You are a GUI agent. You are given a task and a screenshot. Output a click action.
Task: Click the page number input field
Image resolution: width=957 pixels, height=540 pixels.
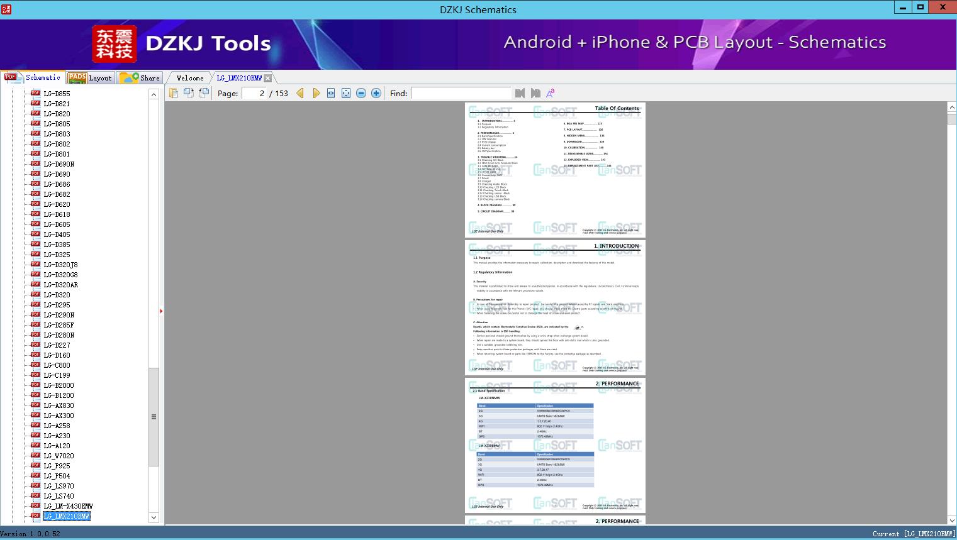254,93
